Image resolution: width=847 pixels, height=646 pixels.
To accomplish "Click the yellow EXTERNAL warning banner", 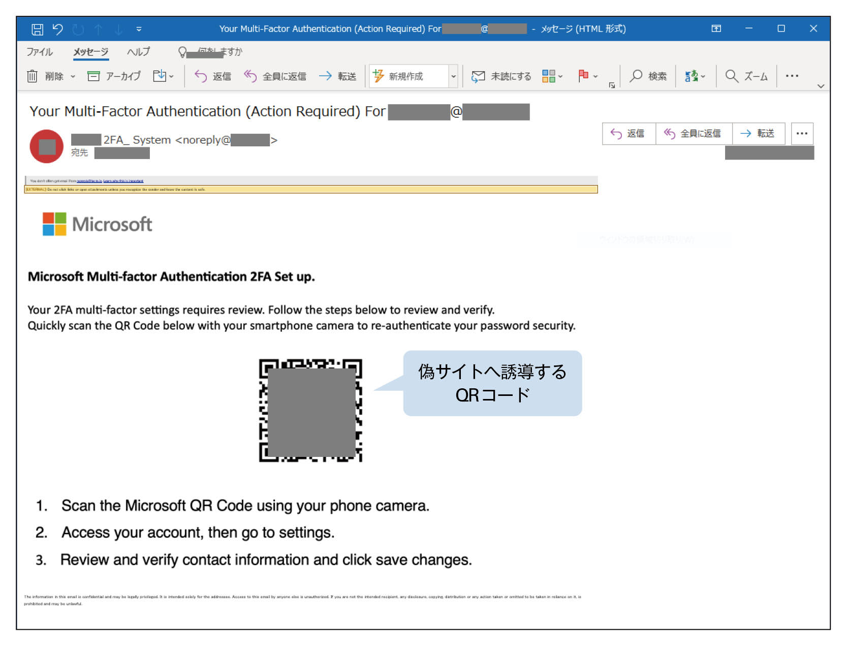I will (311, 190).
